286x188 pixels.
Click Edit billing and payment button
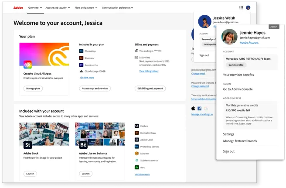tap(150, 89)
